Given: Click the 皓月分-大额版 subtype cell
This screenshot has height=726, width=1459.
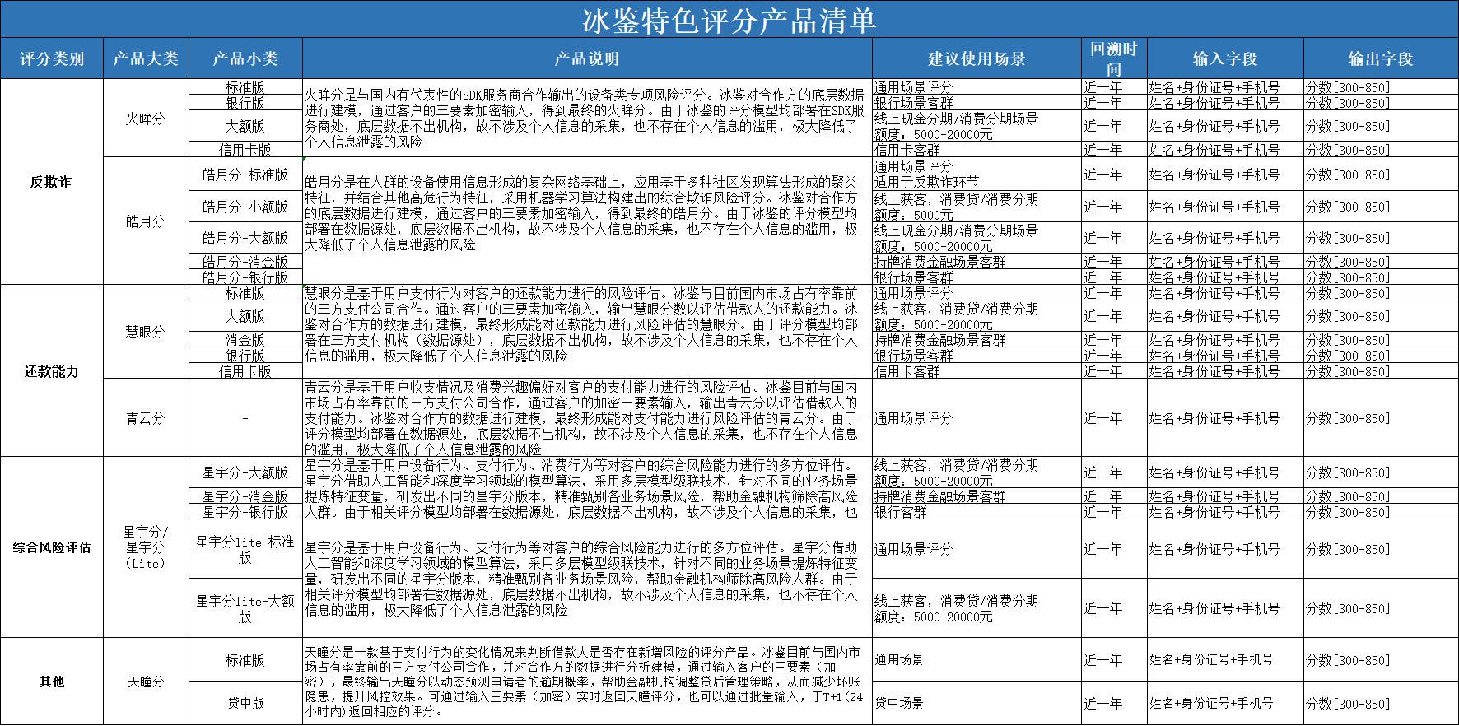Looking at the screenshot, I should [245, 238].
